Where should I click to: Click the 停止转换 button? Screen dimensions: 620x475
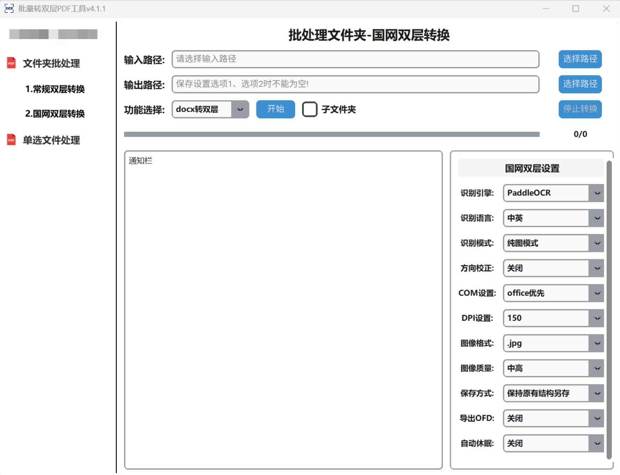580,109
